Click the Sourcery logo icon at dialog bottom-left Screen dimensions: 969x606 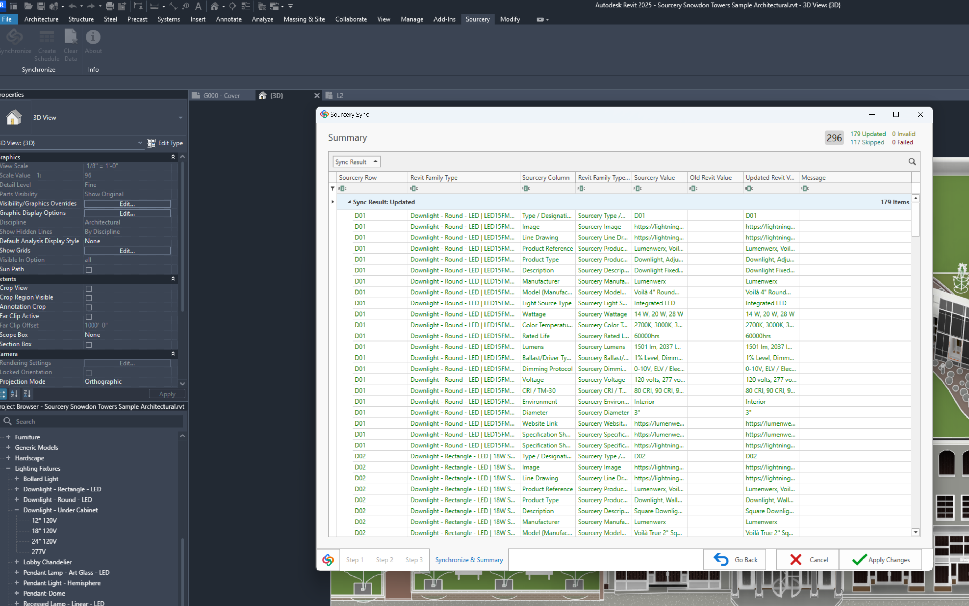(x=328, y=560)
